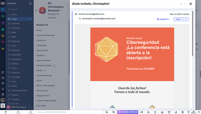This screenshot has width=201, height=114.
Task: Show next email with right chevron
Action: point(185,4)
